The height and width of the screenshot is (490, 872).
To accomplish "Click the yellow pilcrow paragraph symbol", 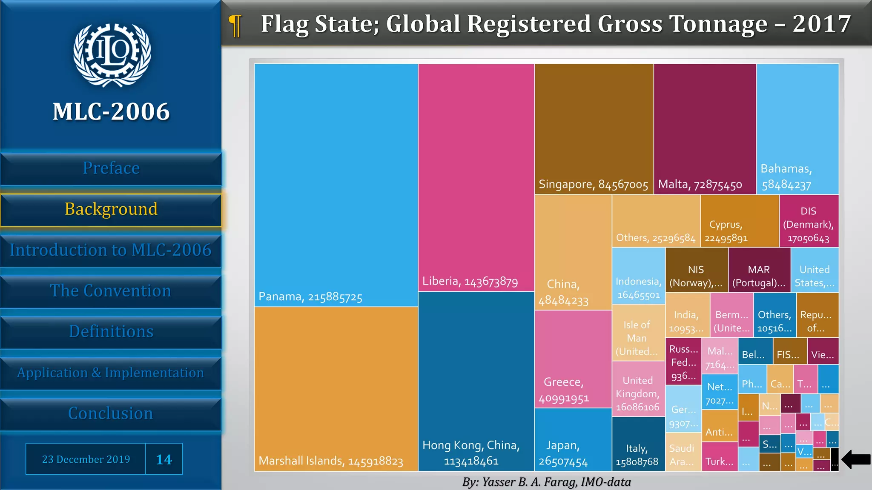I will [235, 26].
